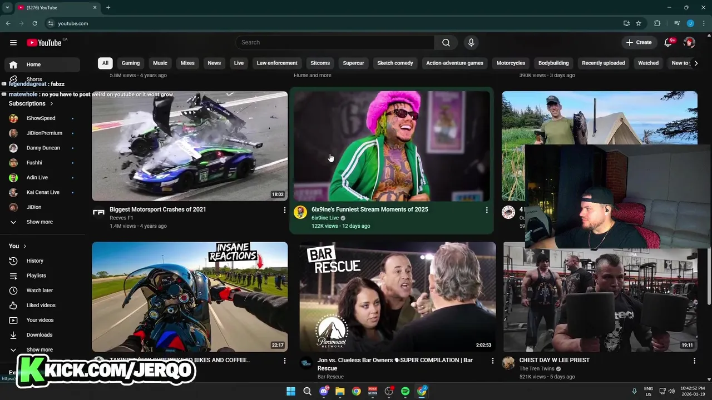712x400 pixels.
Task: Open JiDionPremium subscription channel
Action: (x=42, y=133)
